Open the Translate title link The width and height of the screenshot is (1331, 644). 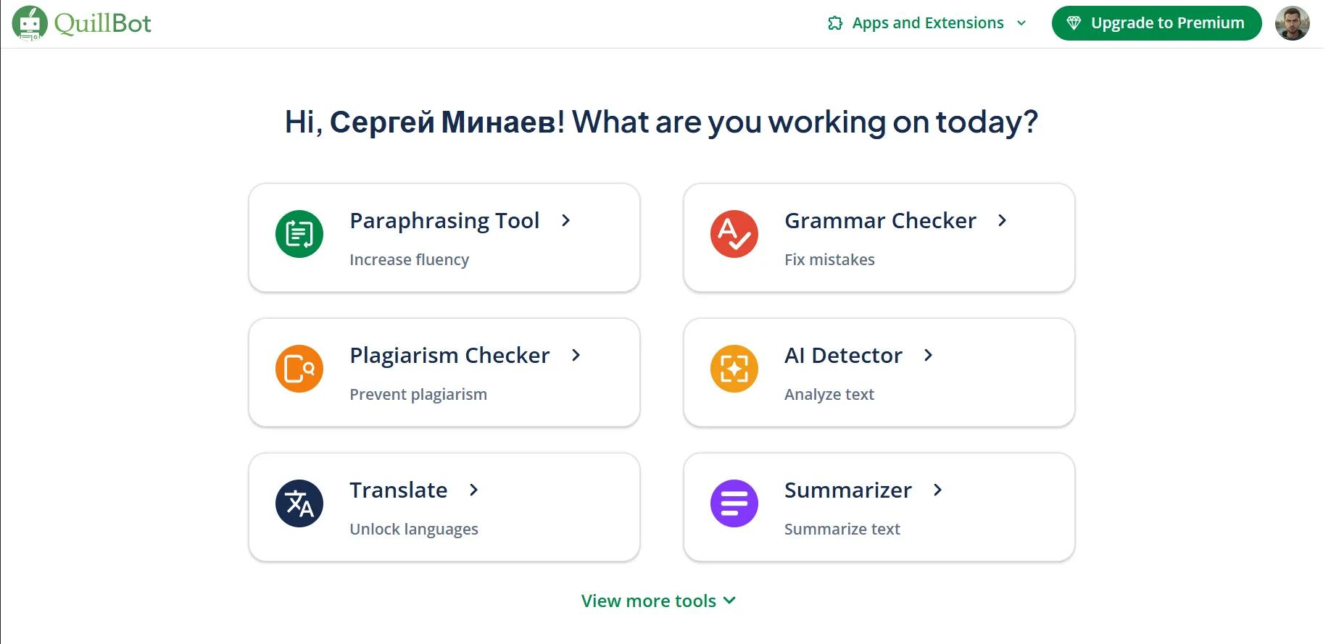point(398,490)
